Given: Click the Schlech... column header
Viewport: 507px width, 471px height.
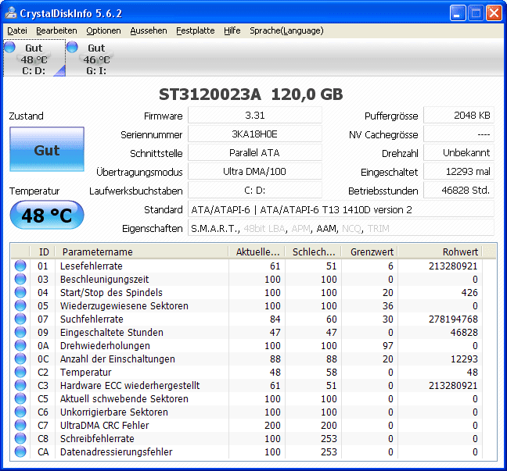Looking at the screenshot, I should [313, 252].
